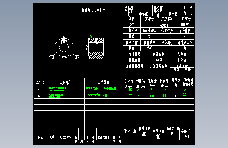This screenshot has height=148, width=228.
Task: Click the cutting depth value 1.3
Action: [165, 95]
